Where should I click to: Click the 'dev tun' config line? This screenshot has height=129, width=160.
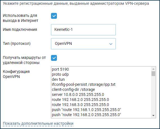[x=58, y=79]
